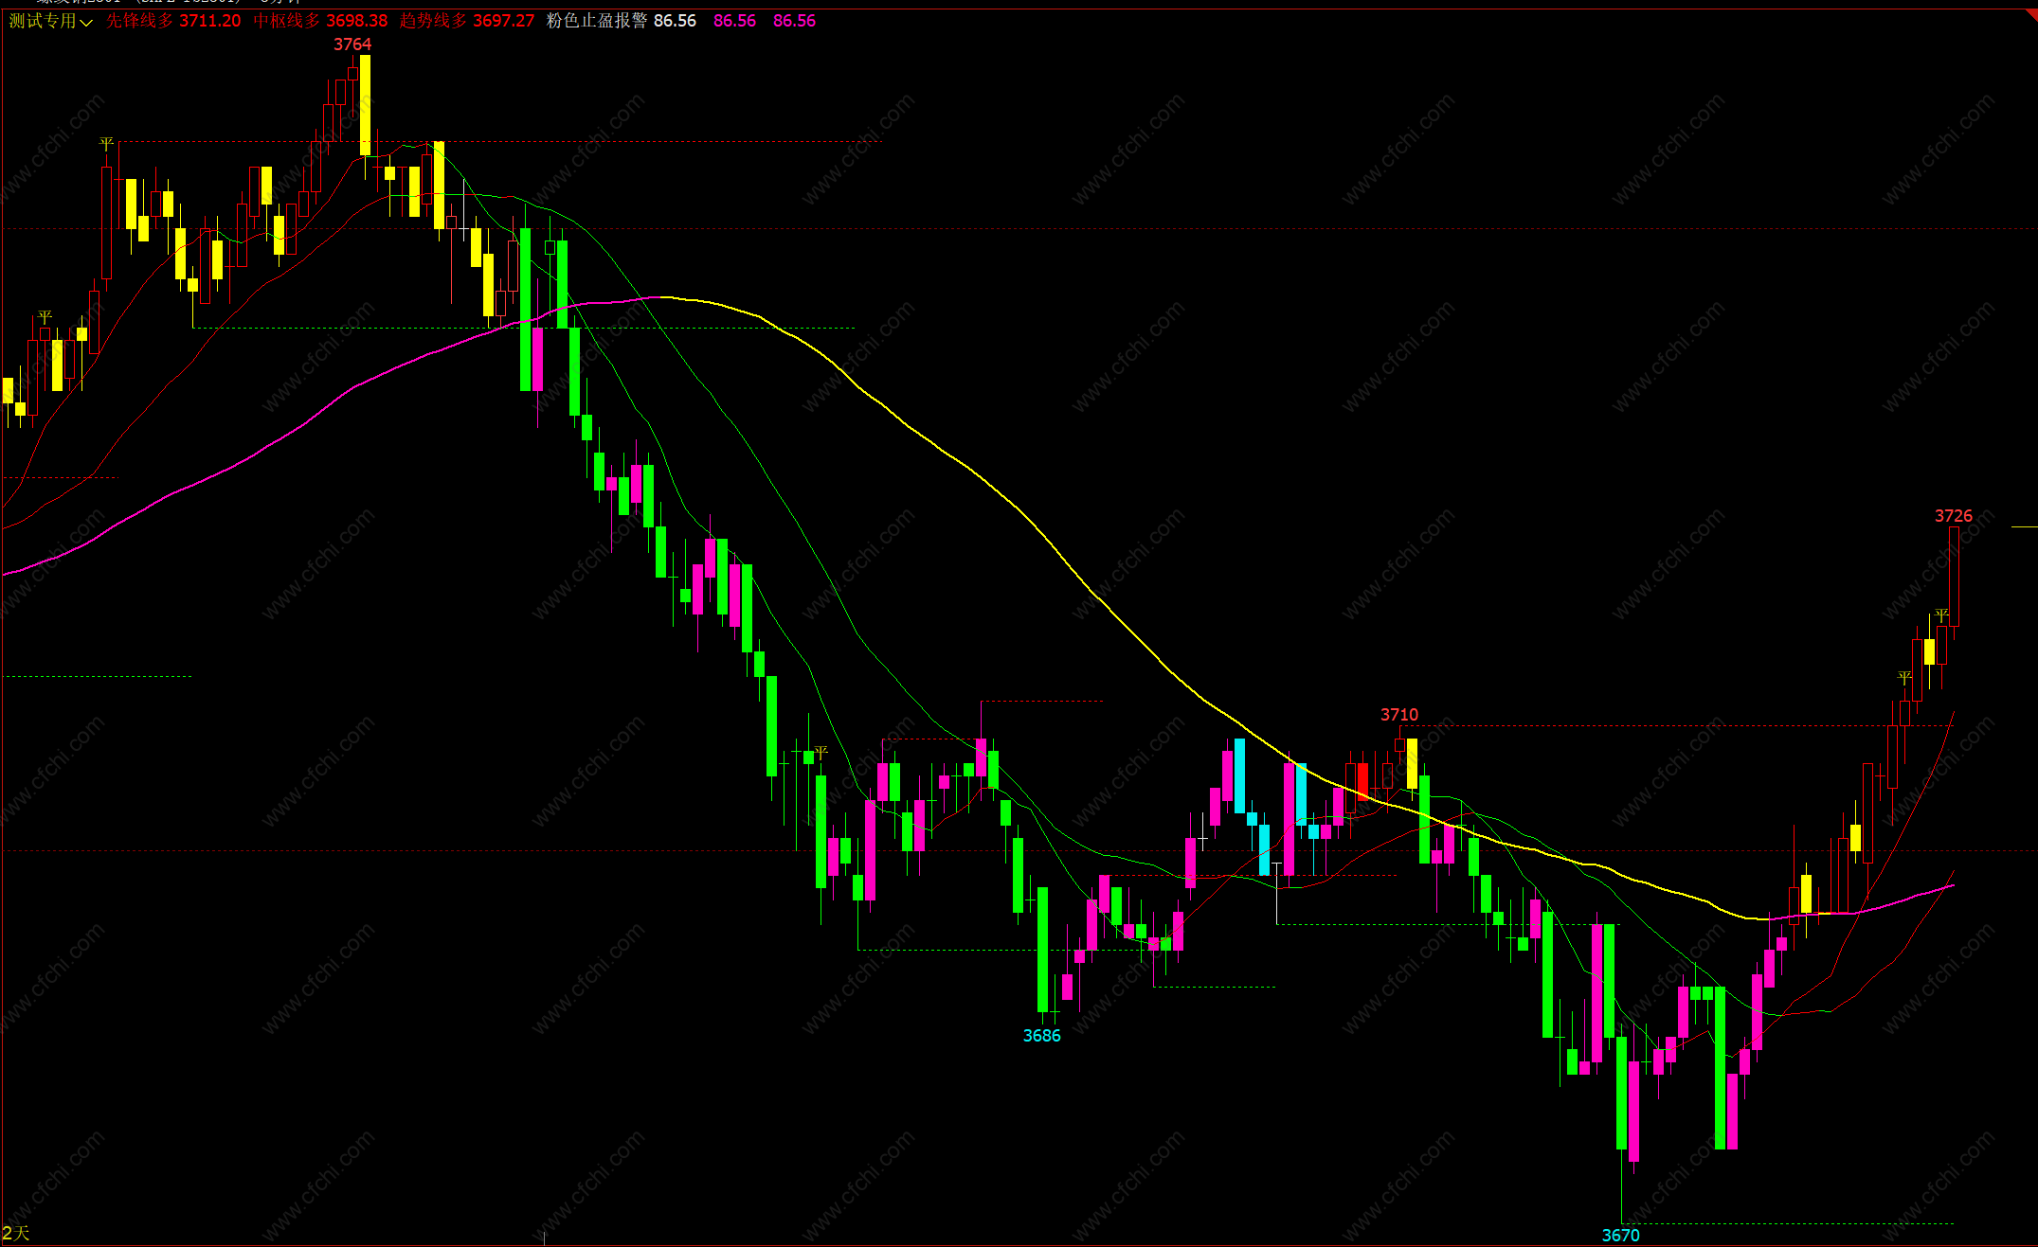Click the 平 marker just below 3726
The width and height of the screenshot is (2038, 1247).
[1941, 615]
